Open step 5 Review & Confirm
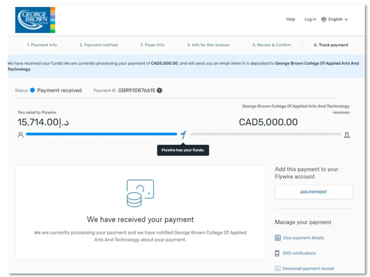370x277 pixels. pos(271,45)
